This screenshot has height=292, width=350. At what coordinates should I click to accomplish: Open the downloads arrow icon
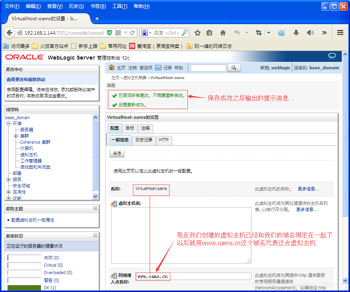[296, 33]
